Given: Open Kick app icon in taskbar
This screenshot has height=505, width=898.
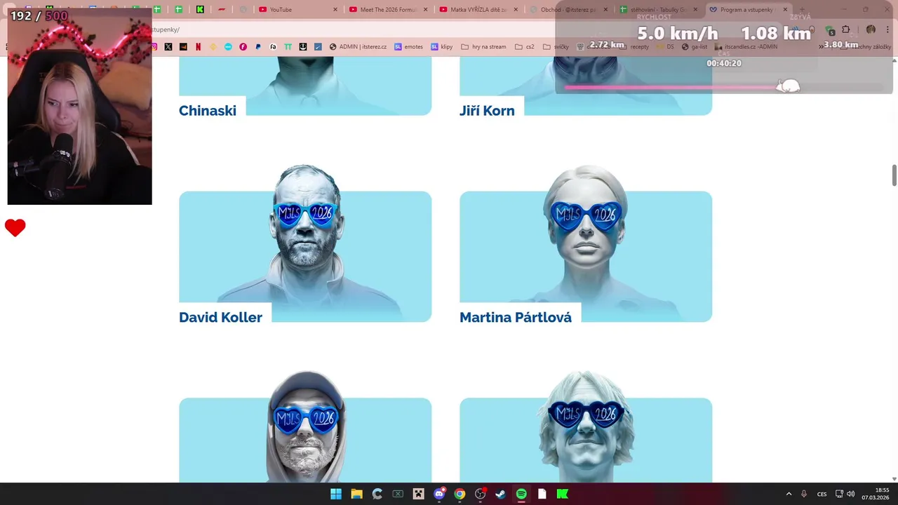Looking at the screenshot, I should pos(562,494).
